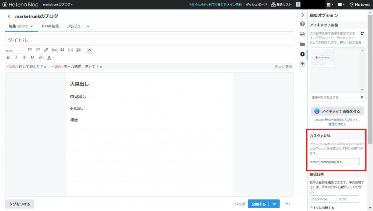
Task: Open the help question mark panel
Action: (302, 24)
